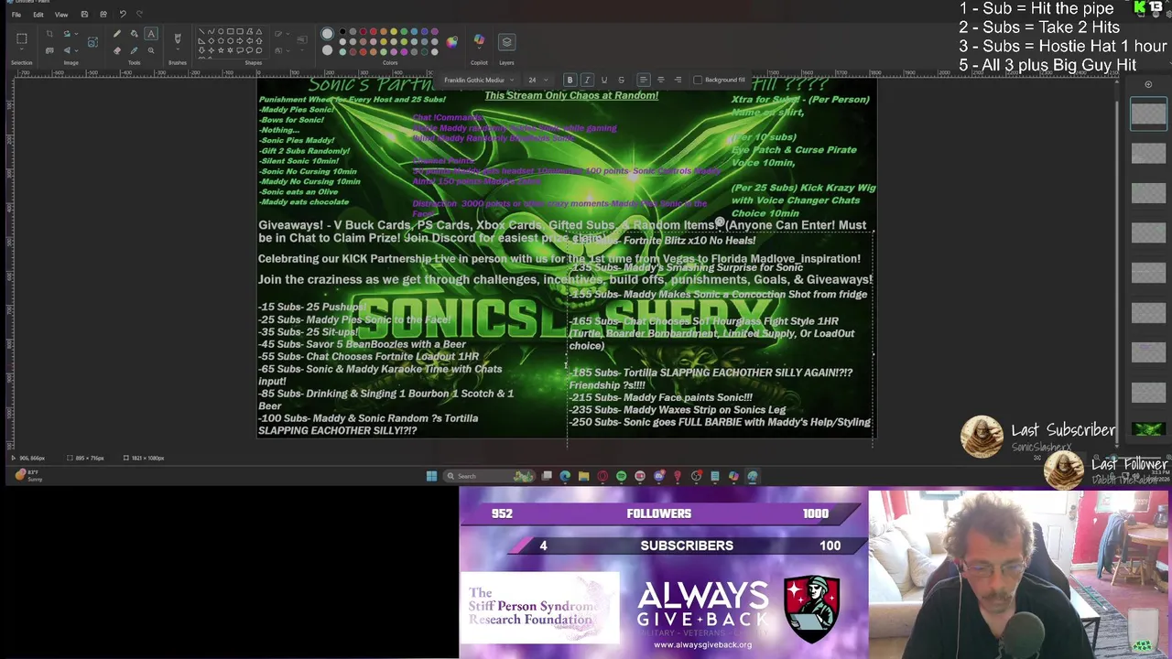Select the secondary Color 2 swatch
The width and height of the screenshot is (1172, 659).
point(327,50)
